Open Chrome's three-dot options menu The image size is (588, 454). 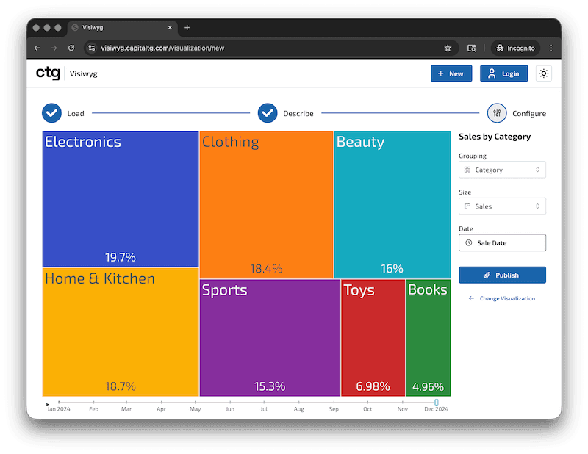click(x=551, y=47)
